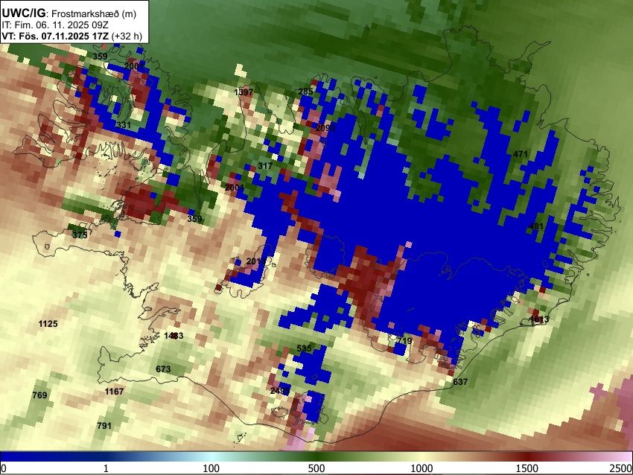
Task: Click the "VT: Fös. 07.11.2025 17Z (+32 h)" line
Action: (71, 36)
